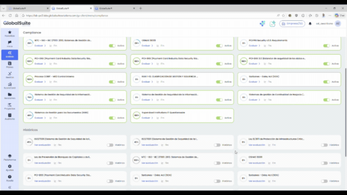Go to Planes in the sidebar
Viewport: 347px width, 195px height.
[9, 65]
